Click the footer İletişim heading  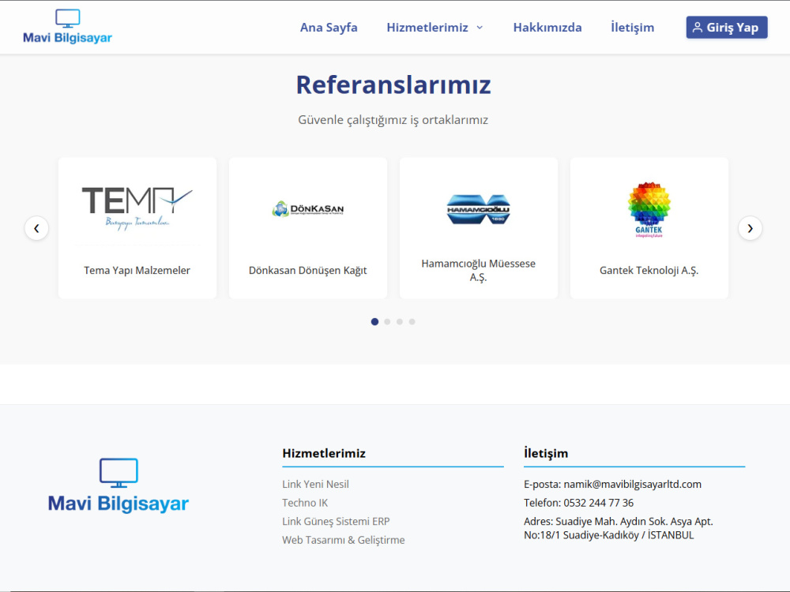[x=546, y=453]
